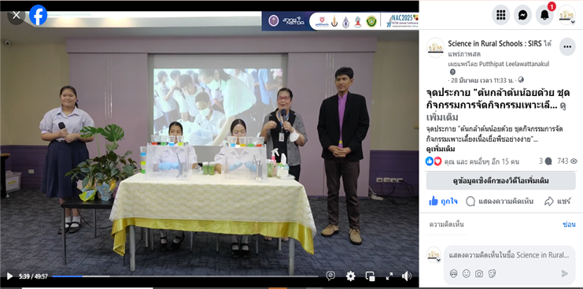
Task: Hide comments with ซ่อน link
Action: point(569,224)
